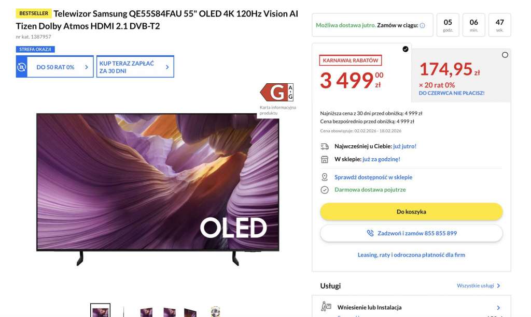Click the installation icon next to Wniesienie lub Instalacja
Screen dimensions: 531x317
[x=326, y=306]
